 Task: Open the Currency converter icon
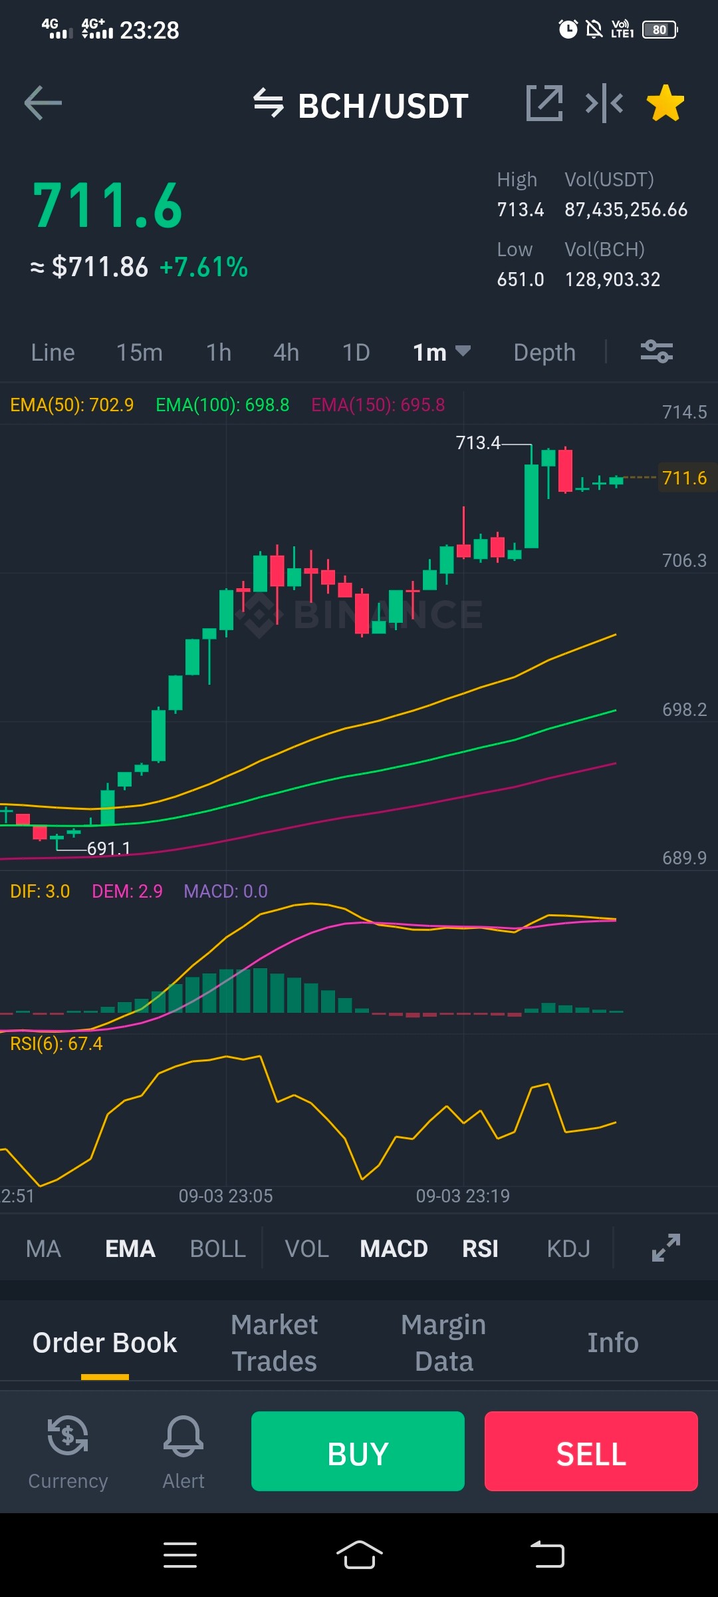tap(68, 1453)
